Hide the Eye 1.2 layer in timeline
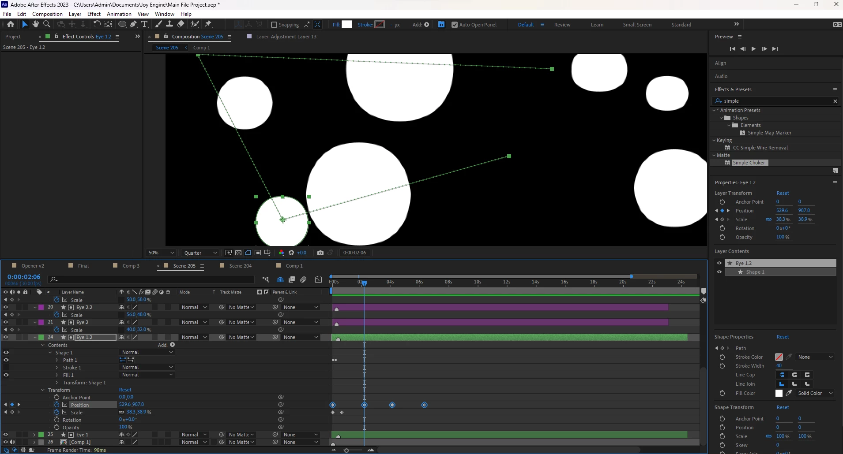Viewport: 843px width, 454px height. pyautogui.click(x=6, y=337)
